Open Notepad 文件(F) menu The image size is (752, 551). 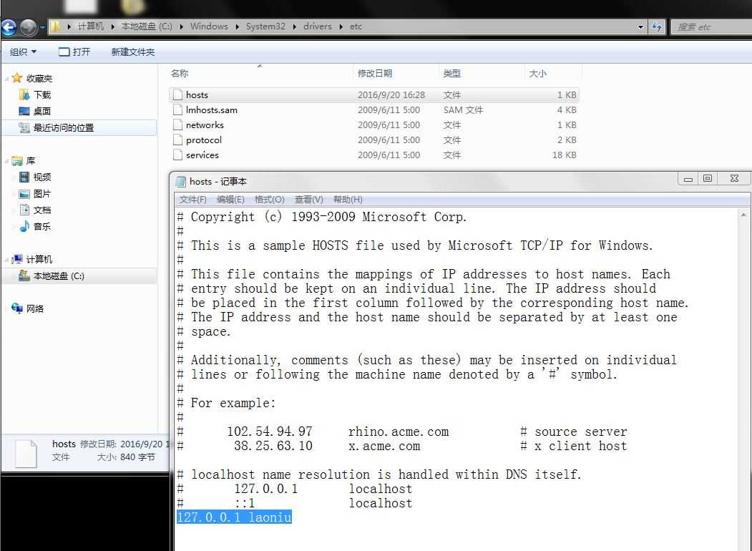pos(192,200)
